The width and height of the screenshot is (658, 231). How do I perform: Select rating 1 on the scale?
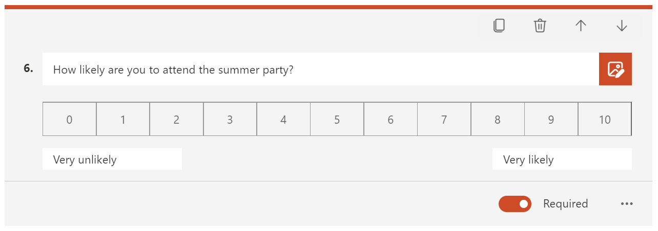pyautogui.click(x=123, y=119)
